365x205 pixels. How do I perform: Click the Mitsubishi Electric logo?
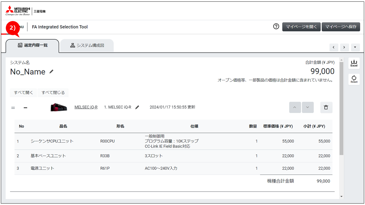[x=18, y=11]
